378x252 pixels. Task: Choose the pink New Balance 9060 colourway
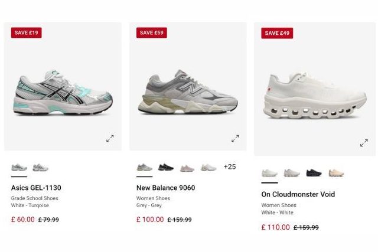187,168
